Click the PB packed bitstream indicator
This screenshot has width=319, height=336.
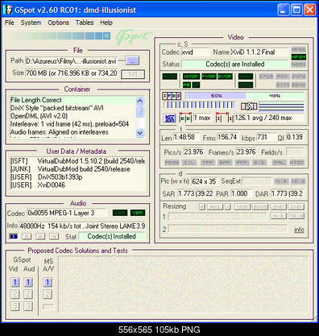point(187,85)
